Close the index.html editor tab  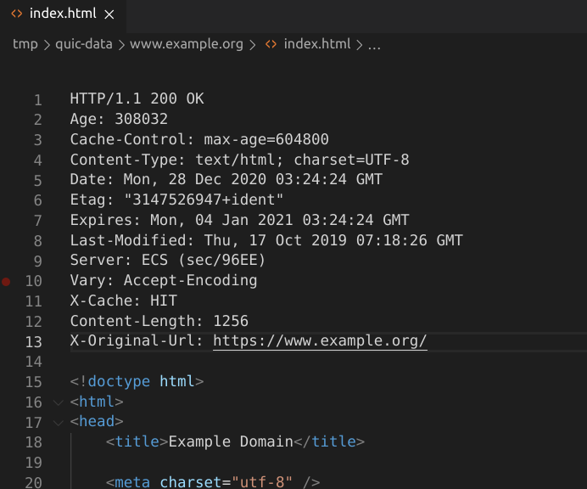(109, 14)
